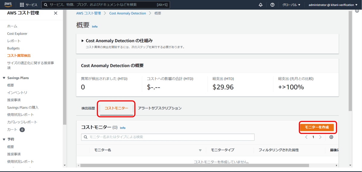362x172 pixels.
Task: Focus the top services search field
Action: (x=106, y=5)
